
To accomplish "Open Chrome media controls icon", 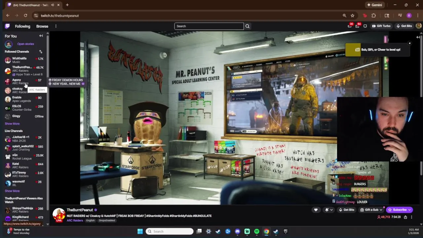I will click(400, 16).
